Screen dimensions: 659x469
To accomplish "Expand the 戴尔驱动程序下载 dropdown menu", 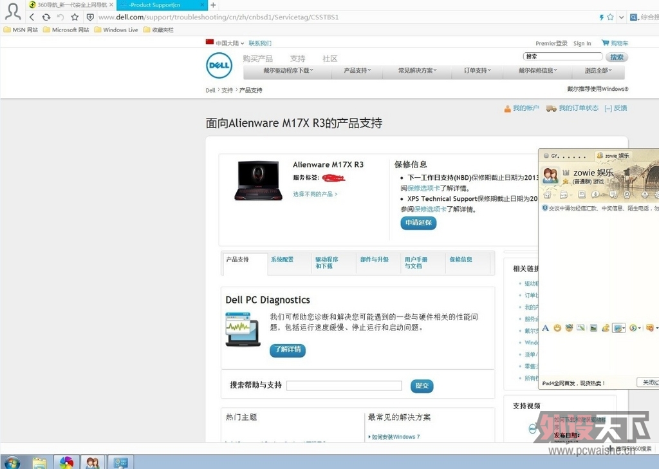I will pyautogui.click(x=288, y=71).
